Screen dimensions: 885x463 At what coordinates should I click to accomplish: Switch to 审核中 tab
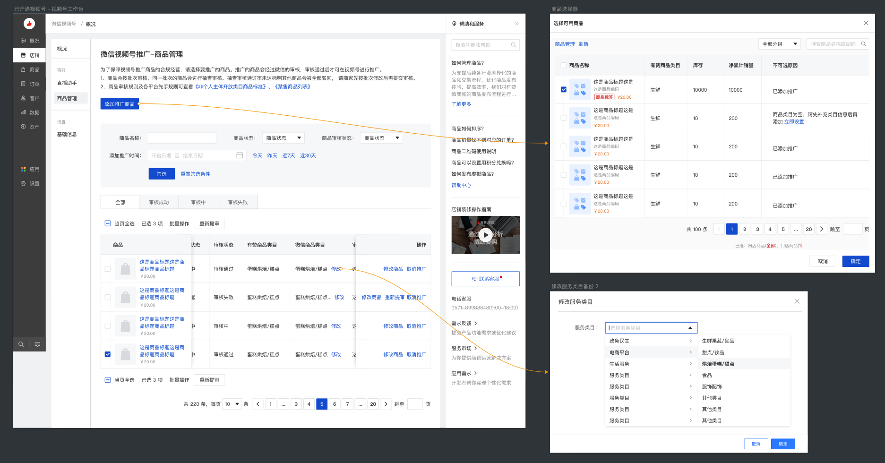click(x=198, y=202)
